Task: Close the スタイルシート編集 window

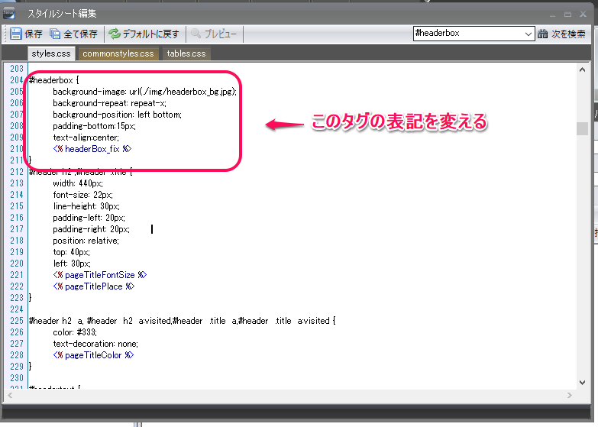Action: pyautogui.click(x=581, y=14)
